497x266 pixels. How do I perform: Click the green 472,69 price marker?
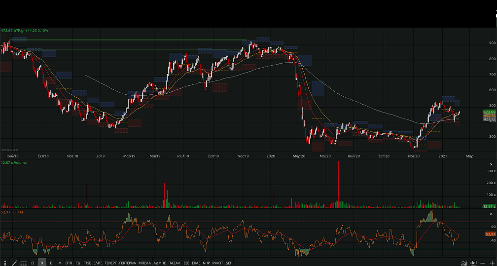coord(489,113)
